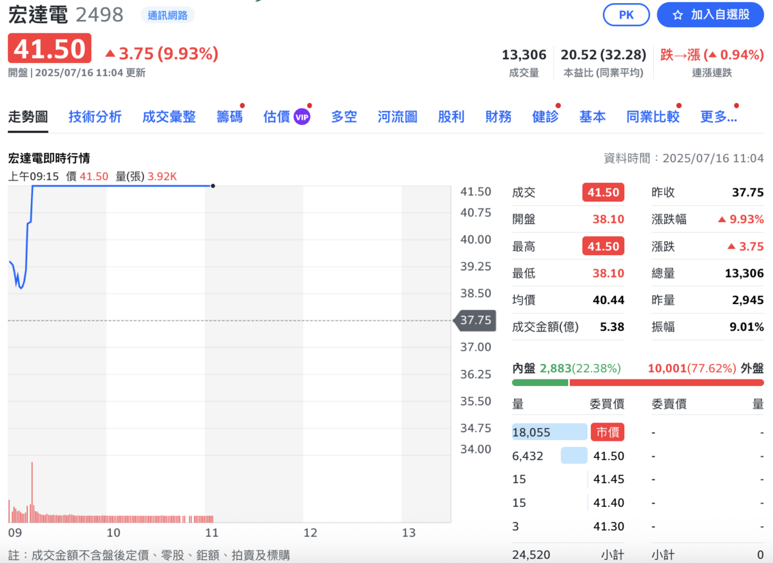The width and height of the screenshot is (773, 563).
Task: Click the 均價 40.44 value
Action: [x=608, y=300]
